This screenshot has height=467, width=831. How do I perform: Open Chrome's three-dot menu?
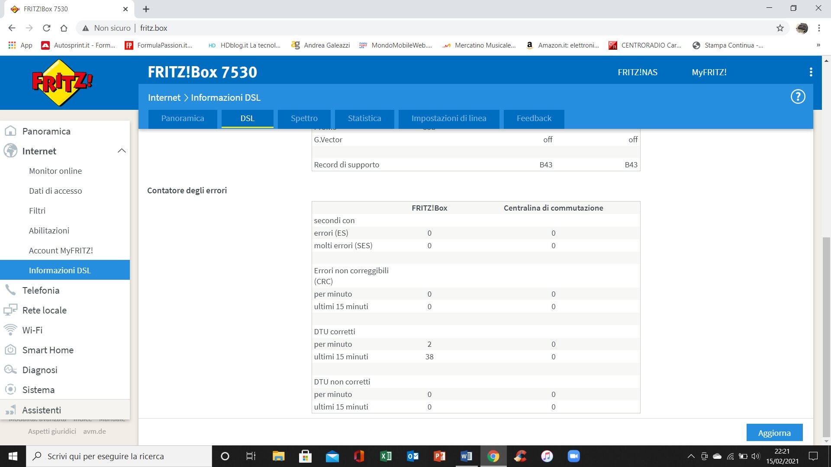pos(819,28)
